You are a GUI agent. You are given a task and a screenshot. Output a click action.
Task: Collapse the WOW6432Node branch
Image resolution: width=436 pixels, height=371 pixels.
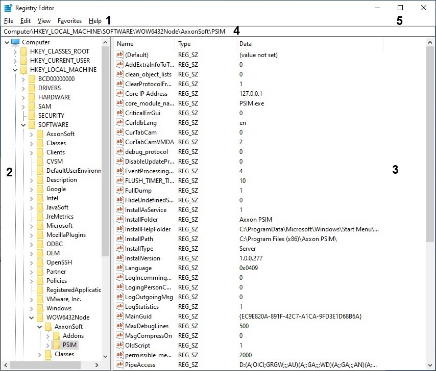coord(32,317)
